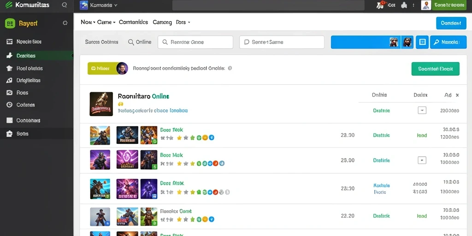Viewport: 472px width, 236px height.
Task: Open the Roomittaro Online game thumbnail
Action: pos(101,104)
